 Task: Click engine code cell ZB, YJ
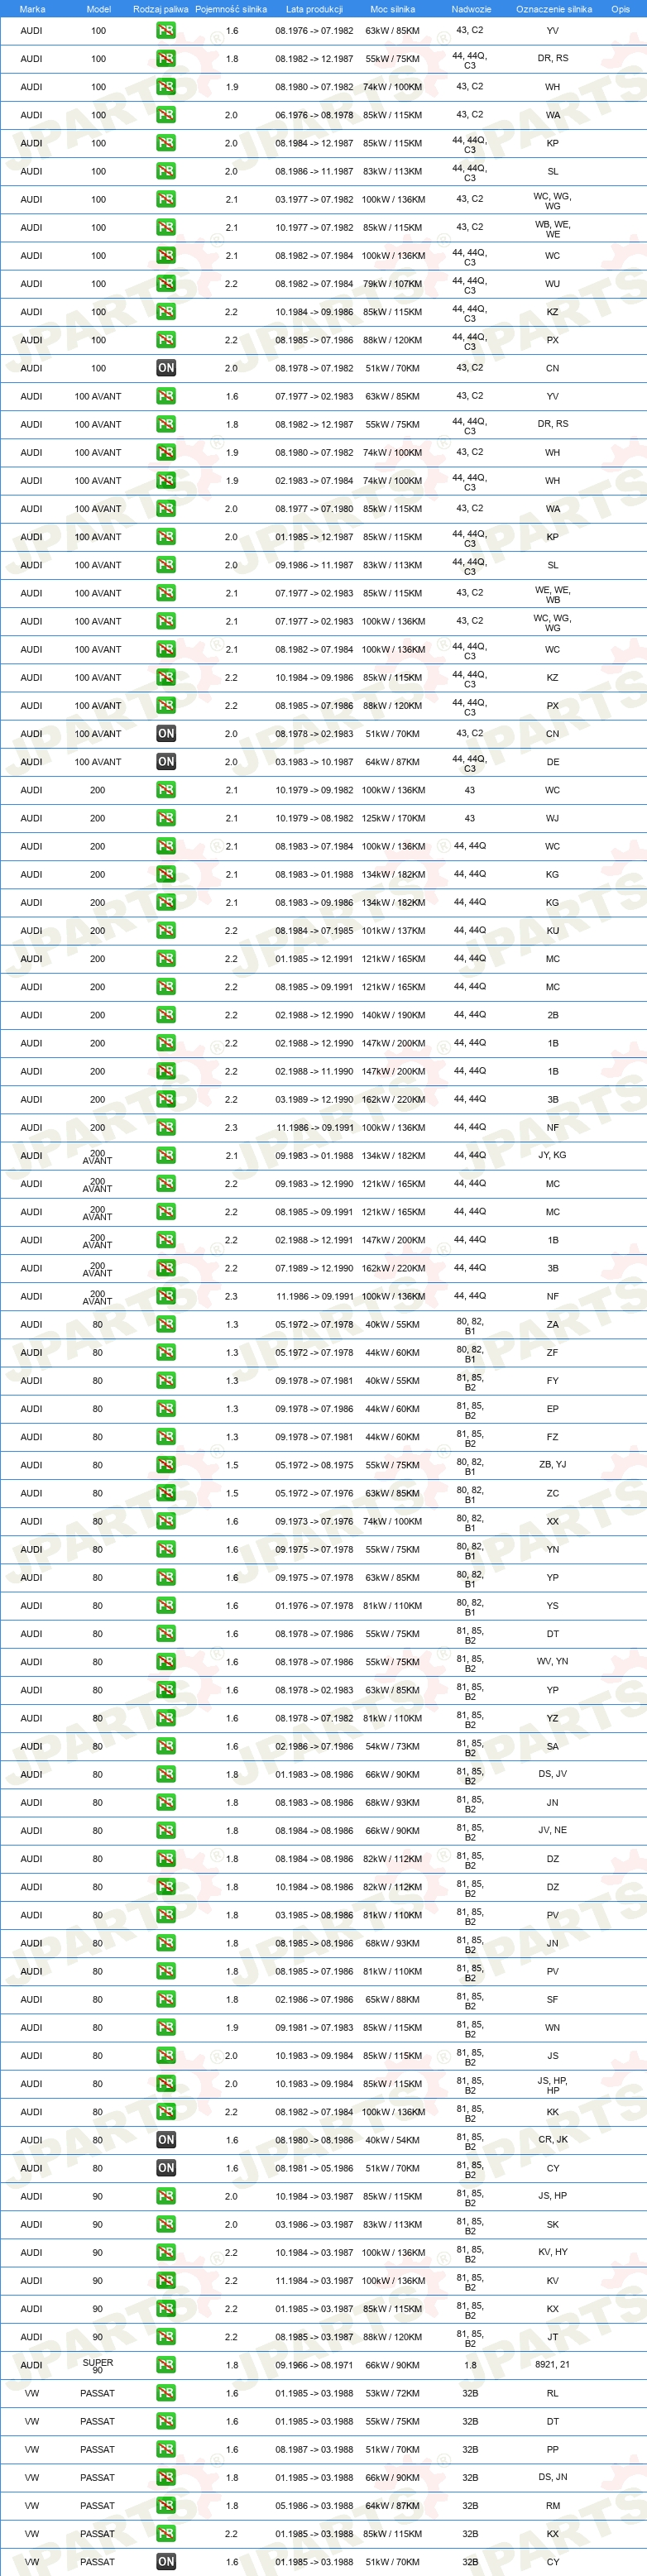coord(553,1465)
